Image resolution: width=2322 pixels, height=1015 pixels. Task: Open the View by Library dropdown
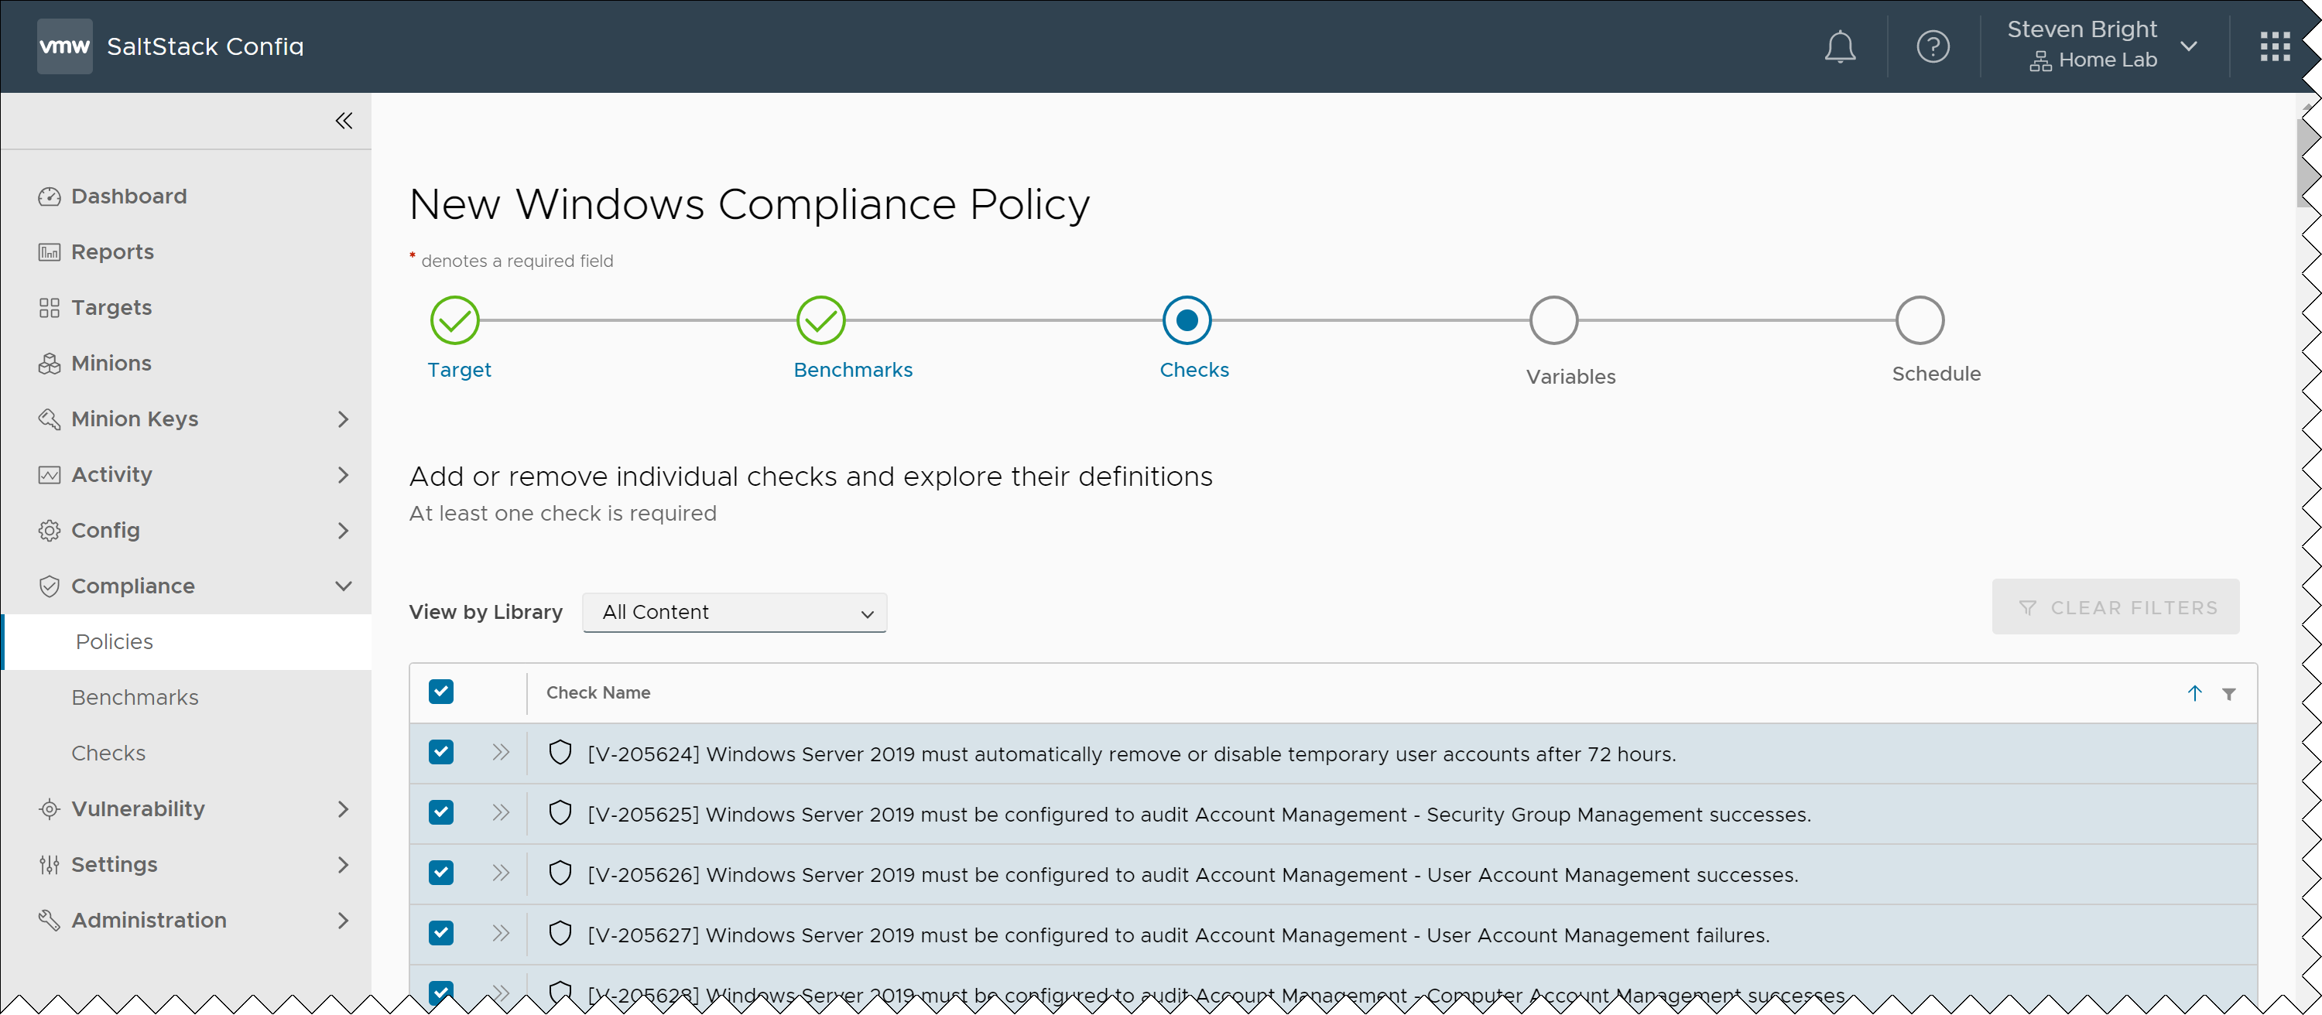[735, 613]
